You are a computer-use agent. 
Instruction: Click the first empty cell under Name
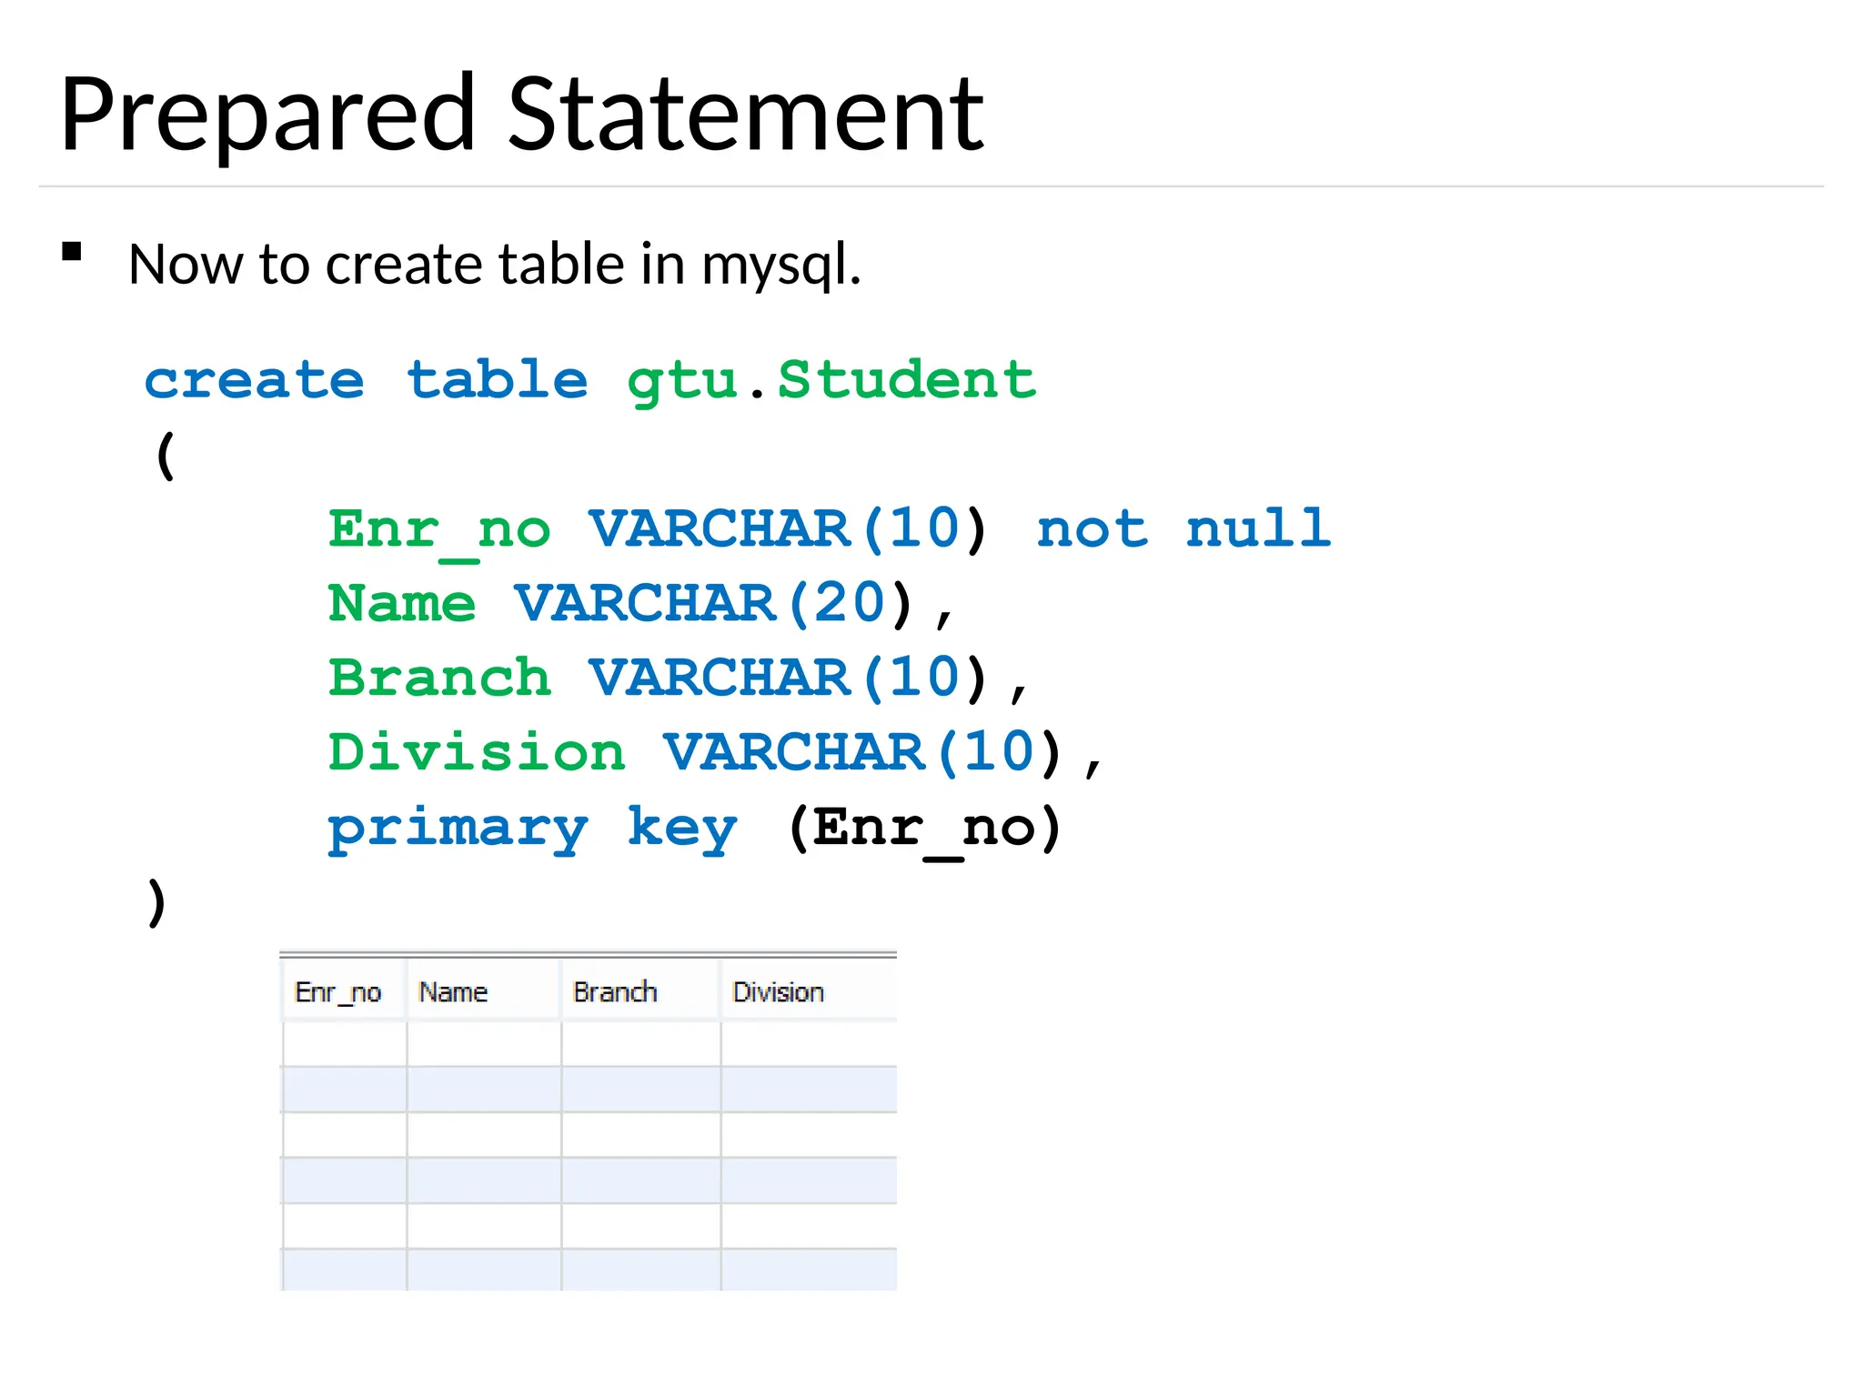[x=484, y=1043]
